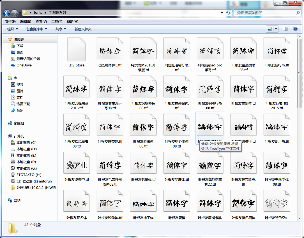Open the 共享 dropdown
This screenshot has width=304, height=238.
point(61,29)
